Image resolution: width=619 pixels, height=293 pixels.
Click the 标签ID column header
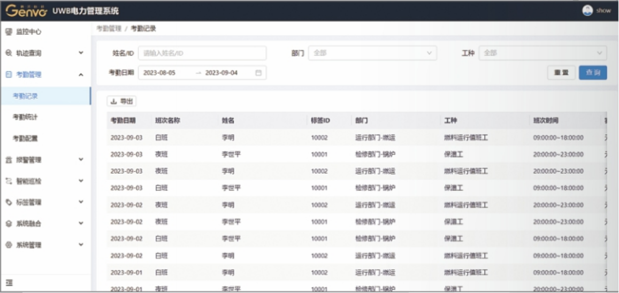tap(320, 121)
